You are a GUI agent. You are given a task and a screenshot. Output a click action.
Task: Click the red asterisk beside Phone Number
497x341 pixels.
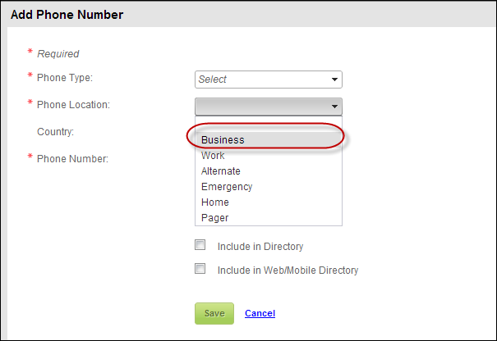coord(30,157)
